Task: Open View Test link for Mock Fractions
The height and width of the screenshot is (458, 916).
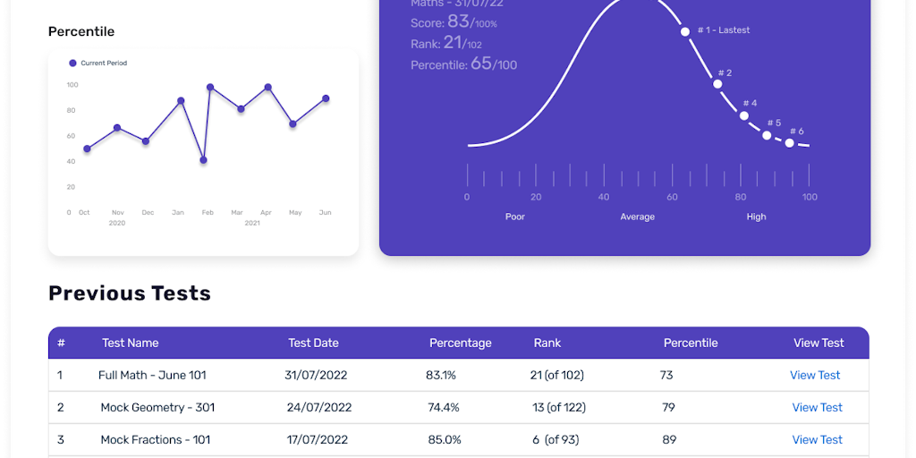Action: [x=817, y=439]
